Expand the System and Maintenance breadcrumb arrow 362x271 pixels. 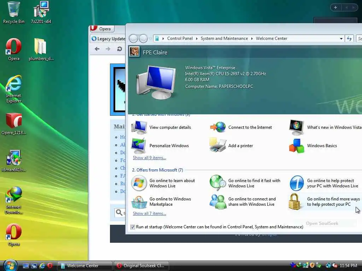252,38
